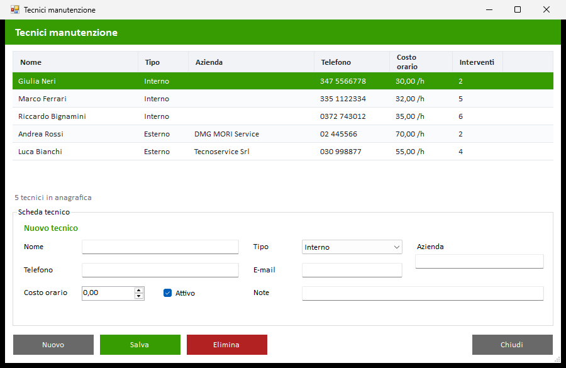Click into the Note field
Screen dimensions: 566x368
pos(423,293)
